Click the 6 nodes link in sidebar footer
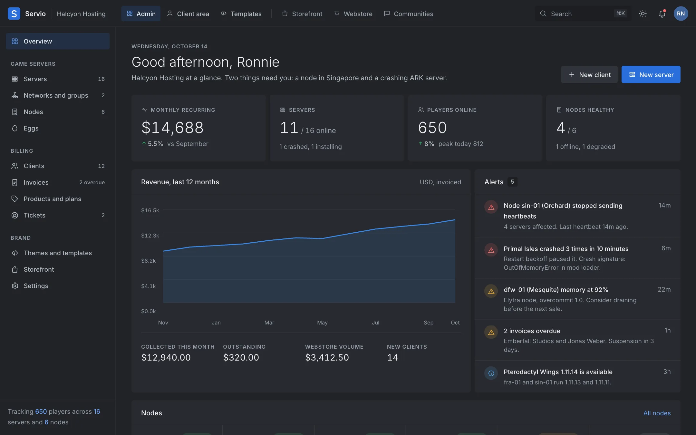The height and width of the screenshot is (435, 696). point(46,422)
